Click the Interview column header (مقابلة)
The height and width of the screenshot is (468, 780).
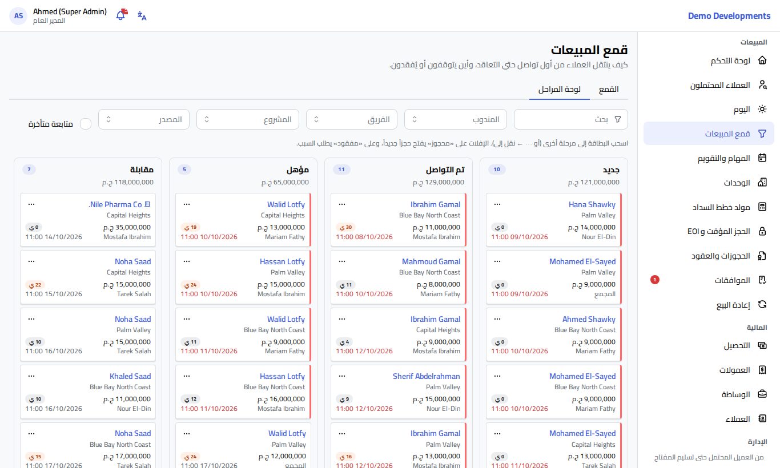pyautogui.click(x=142, y=170)
